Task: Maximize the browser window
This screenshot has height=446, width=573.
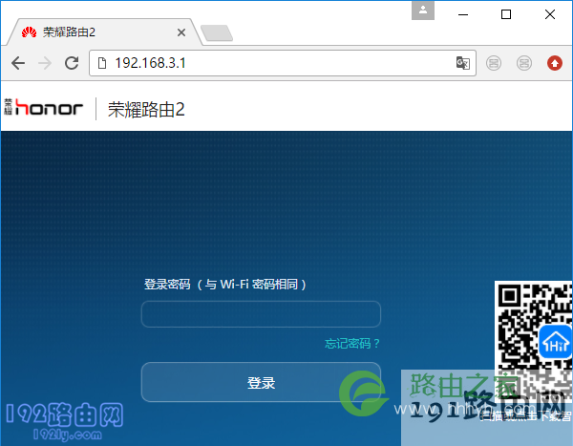Action: pyautogui.click(x=506, y=14)
